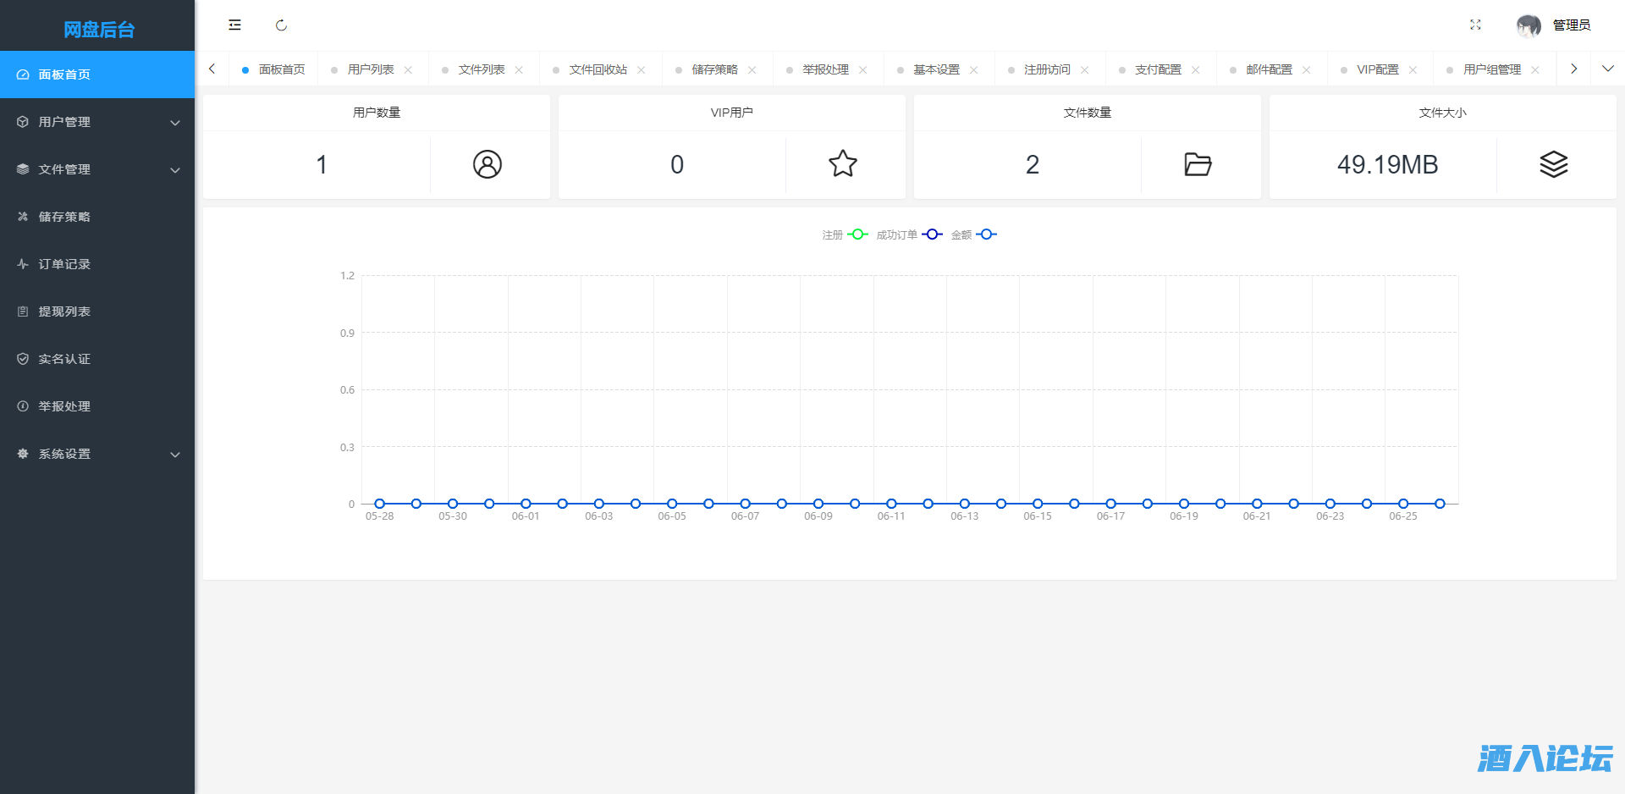1625x794 pixels.
Task: Click the administrator avatar picture
Action: pyautogui.click(x=1528, y=26)
